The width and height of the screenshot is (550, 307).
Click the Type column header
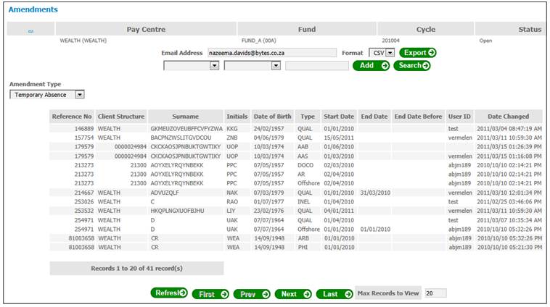(x=308, y=117)
